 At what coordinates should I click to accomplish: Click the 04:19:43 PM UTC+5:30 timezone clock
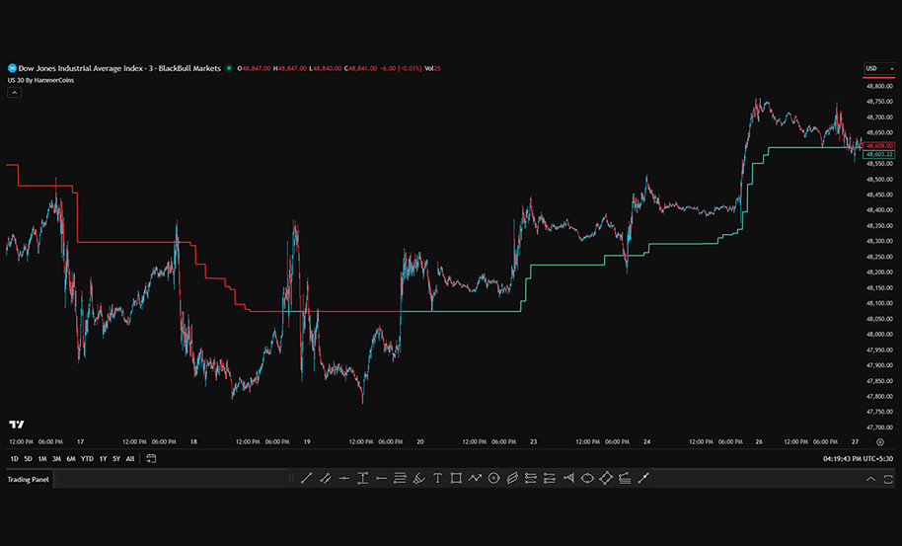pyautogui.click(x=857, y=459)
